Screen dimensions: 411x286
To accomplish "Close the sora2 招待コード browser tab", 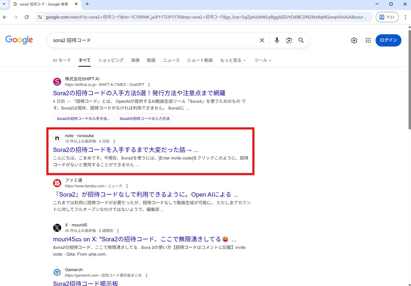I will click(x=76, y=4).
